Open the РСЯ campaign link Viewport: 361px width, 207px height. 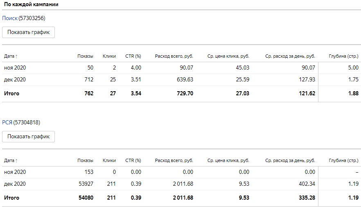click(x=7, y=122)
